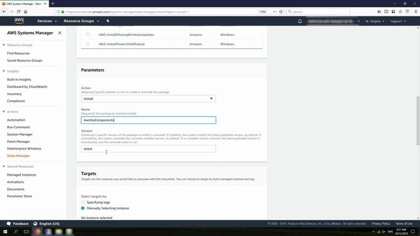This screenshot has height=236, width=420.
Task: Click the pin shortcut icon in AWS navbar
Action: tap(108, 21)
